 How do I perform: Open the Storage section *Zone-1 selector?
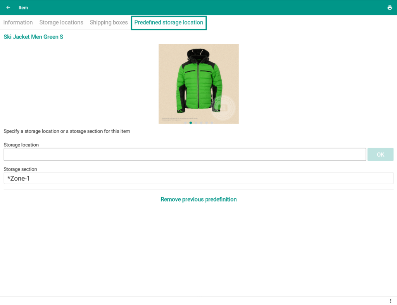[198, 178]
